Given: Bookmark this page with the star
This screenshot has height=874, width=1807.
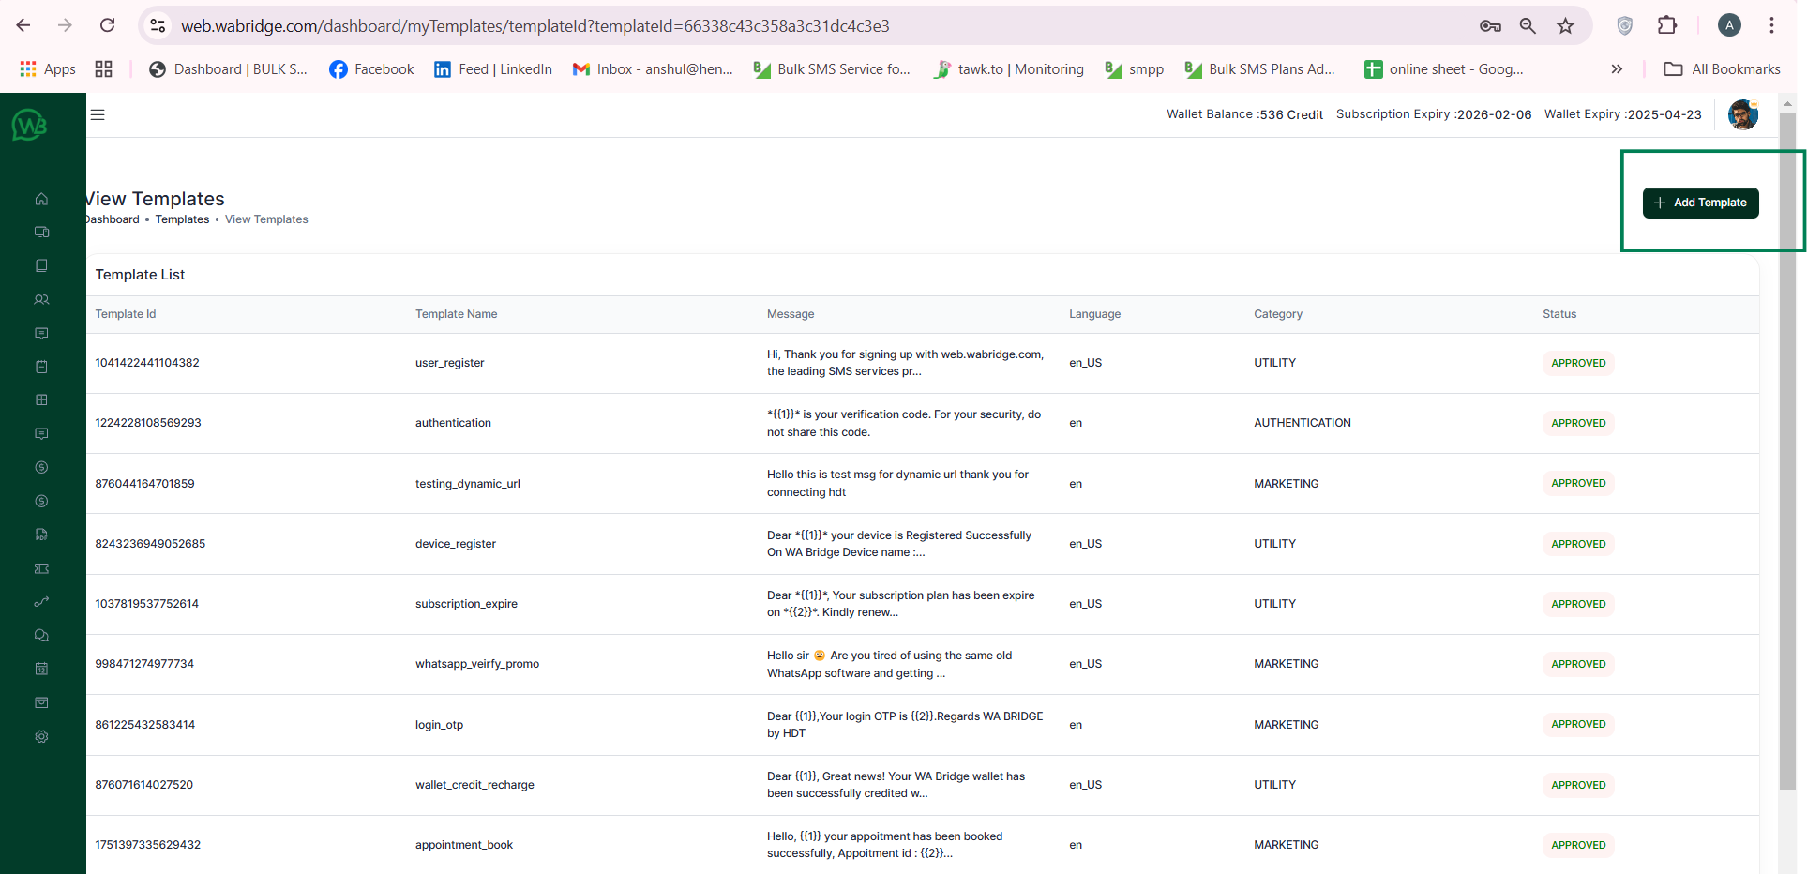Looking at the screenshot, I should coord(1565,25).
